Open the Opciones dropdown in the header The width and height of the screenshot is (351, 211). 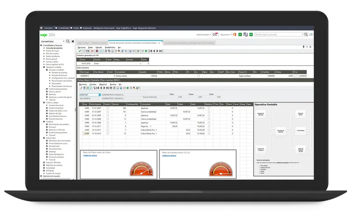click(226, 35)
